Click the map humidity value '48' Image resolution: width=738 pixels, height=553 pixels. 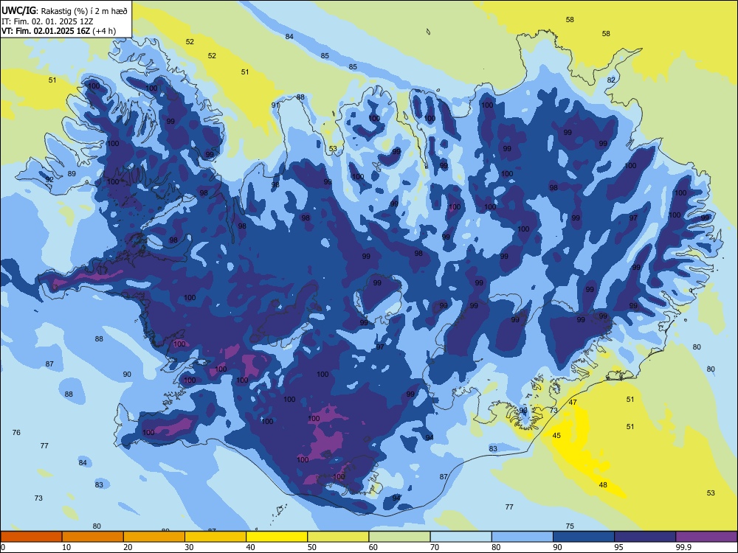pos(603,485)
